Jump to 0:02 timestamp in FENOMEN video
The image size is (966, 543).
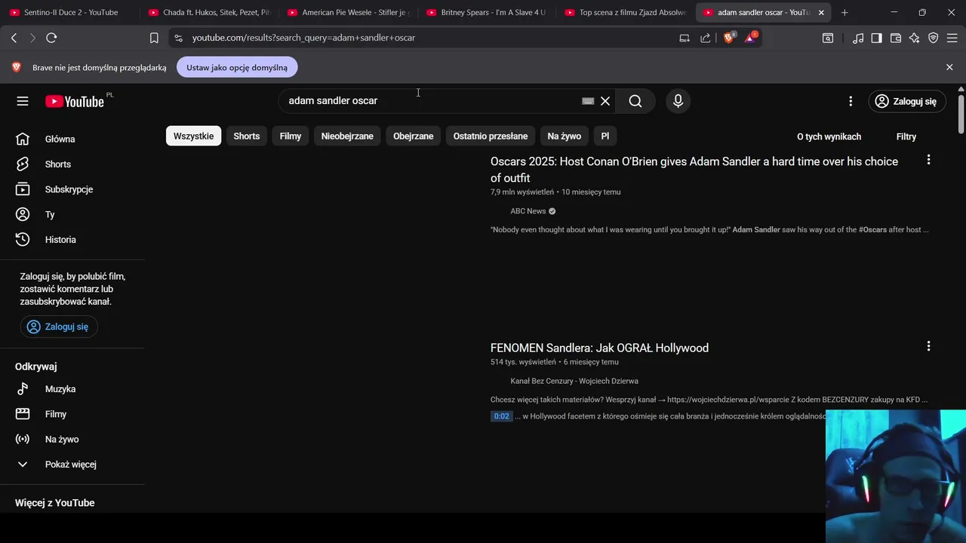click(501, 416)
